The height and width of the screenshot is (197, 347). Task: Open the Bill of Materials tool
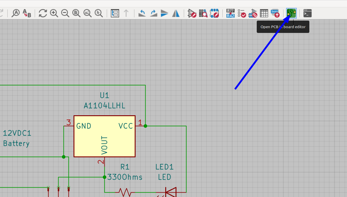pos(275,13)
